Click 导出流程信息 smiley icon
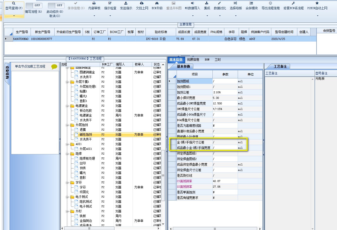The width and height of the screenshot is (337, 230). [270, 3]
